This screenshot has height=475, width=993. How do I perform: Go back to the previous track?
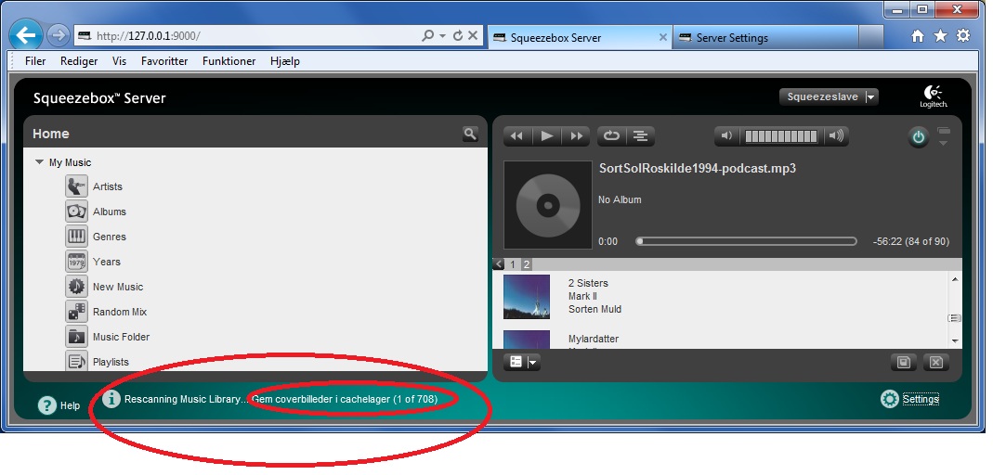tap(516, 136)
